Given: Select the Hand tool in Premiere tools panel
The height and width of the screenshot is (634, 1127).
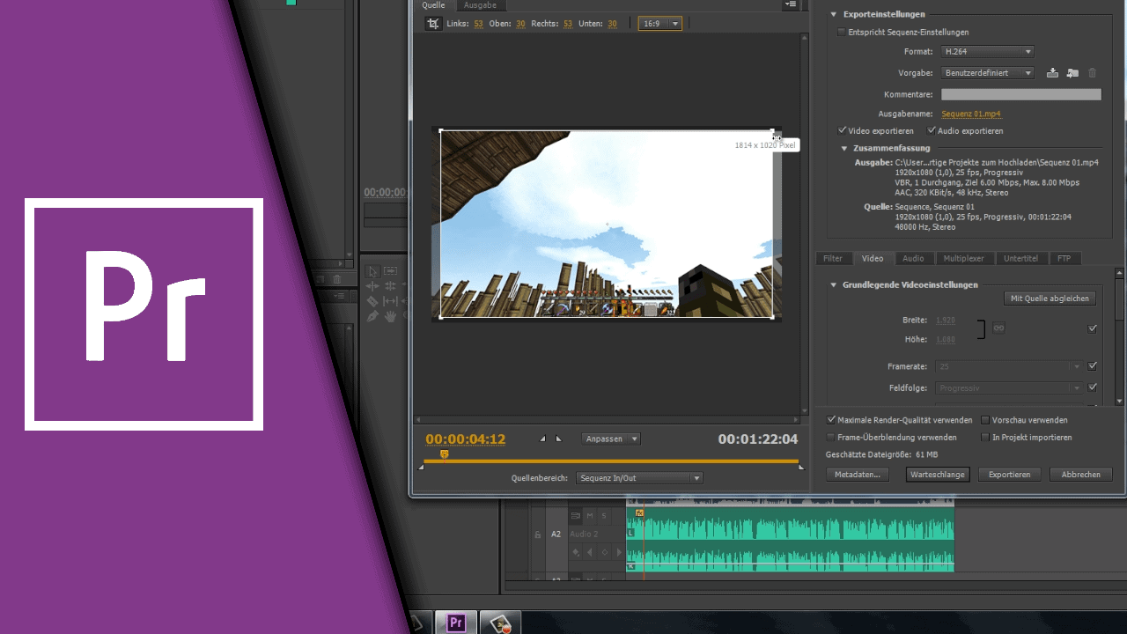Looking at the screenshot, I should click(x=389, y=316).
